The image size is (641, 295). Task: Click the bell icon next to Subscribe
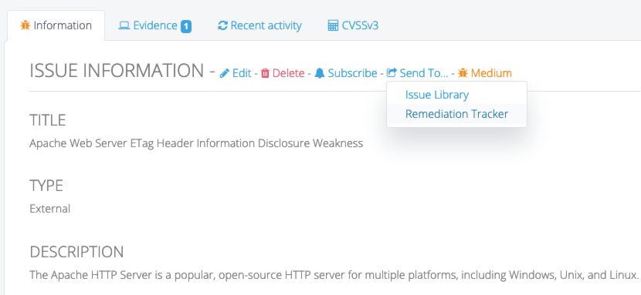tap(320, 73)
